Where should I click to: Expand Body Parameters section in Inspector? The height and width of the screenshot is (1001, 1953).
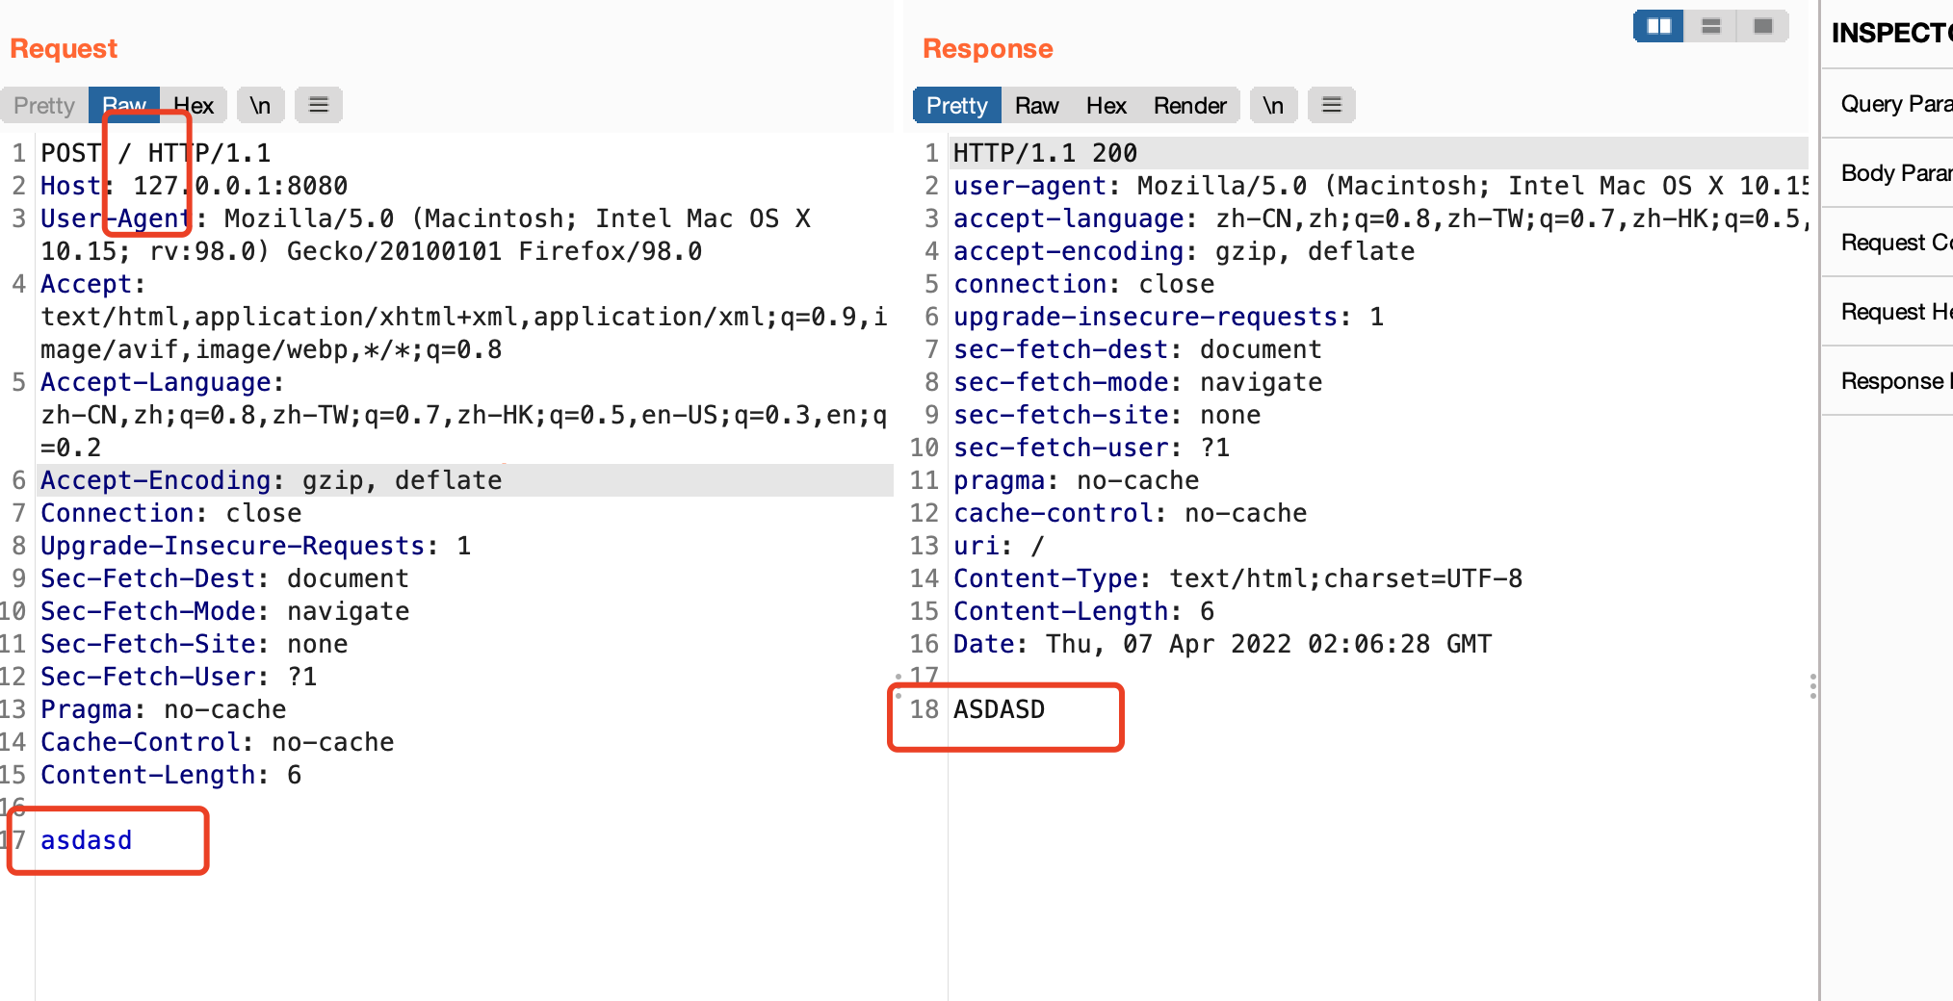click(1888, 172)
